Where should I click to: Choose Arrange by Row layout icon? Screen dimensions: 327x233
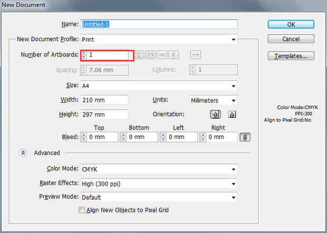[x=163, y=55]
